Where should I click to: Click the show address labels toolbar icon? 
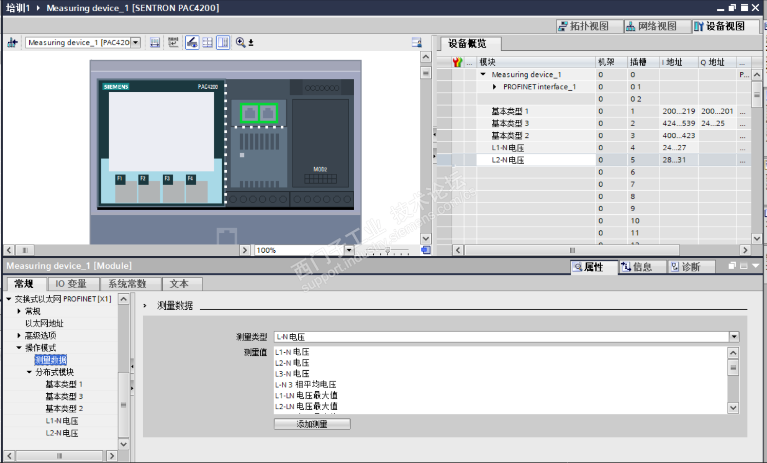155,43
